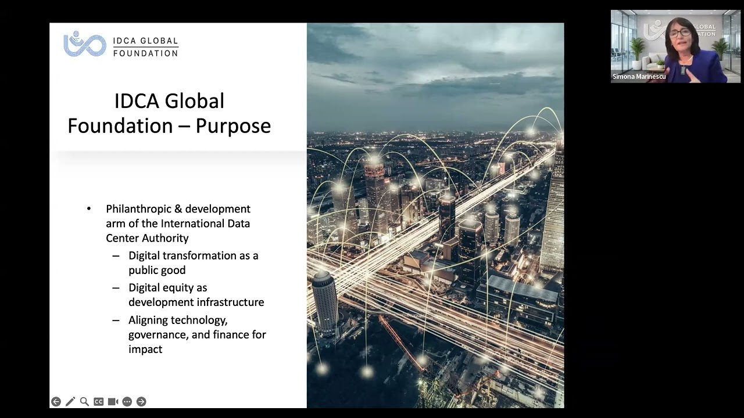Open more slideshow options (three dots)
Screen dimensions: 744x418
pos(127,402)
